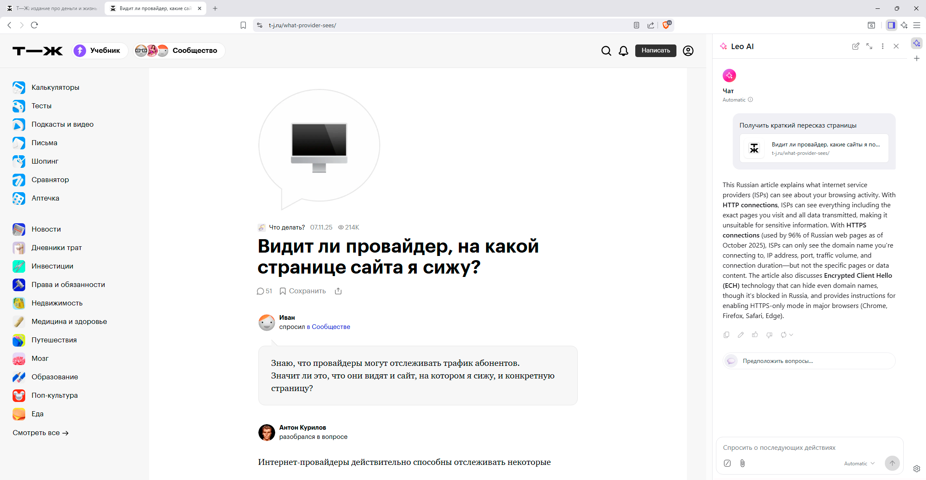Viewport: 926px width, 480px height.
Task: Follow the 'в Сообществе' link
Action: (x=328, y=327)
